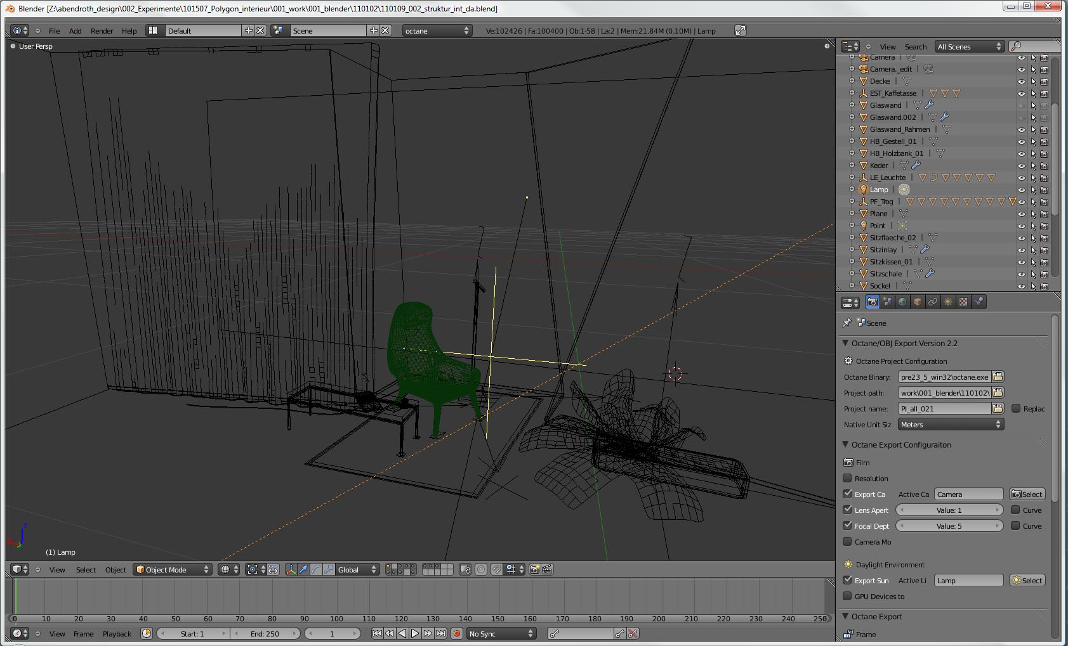
Task: Open the Constraints properties tab (chain icon)
Action: 933,302
